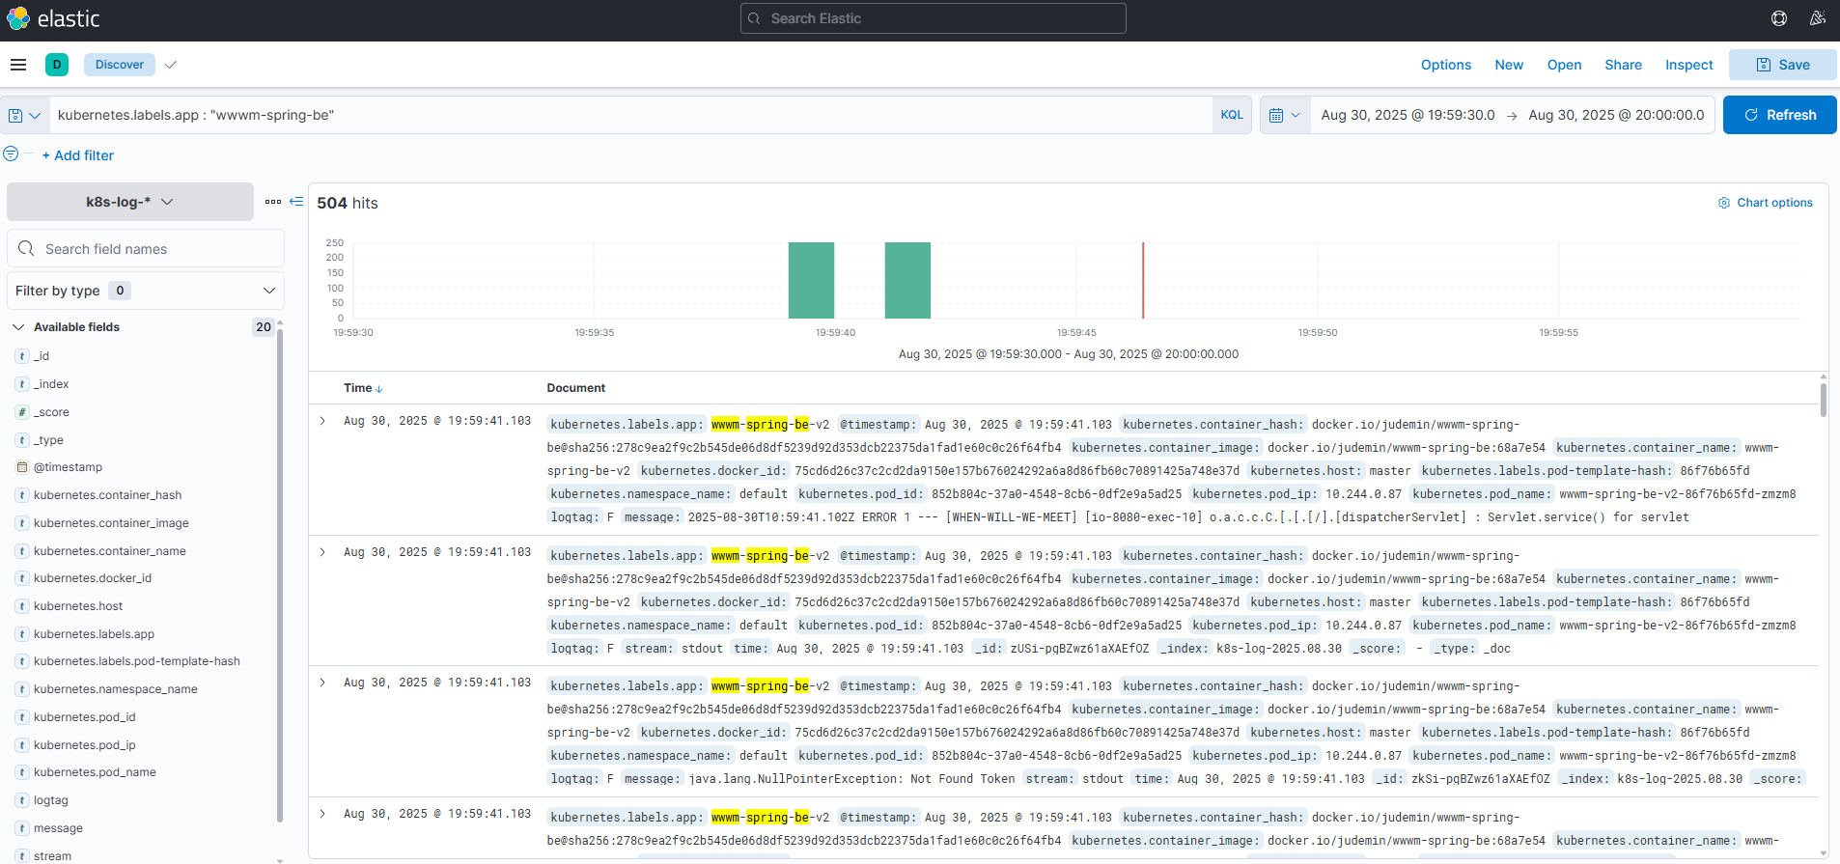This screenshot has width=1840, height=864.
Task: Click the message field type icon
Action: tap(22, 828)
